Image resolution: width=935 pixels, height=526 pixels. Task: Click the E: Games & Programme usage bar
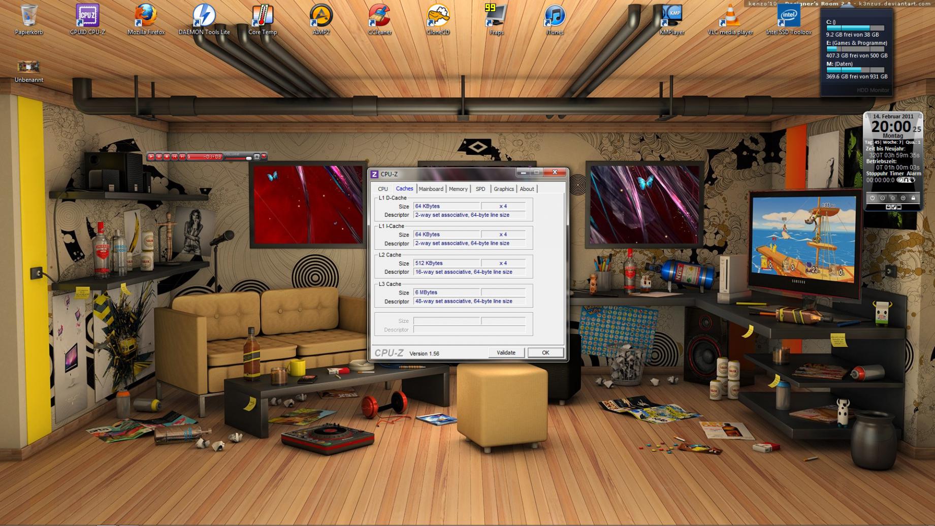(855, 49)
